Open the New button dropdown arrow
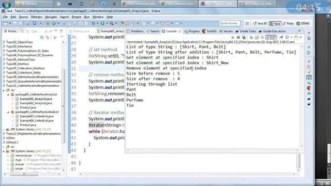The width and height of the screenshot is (331, 186). [10, 23]
